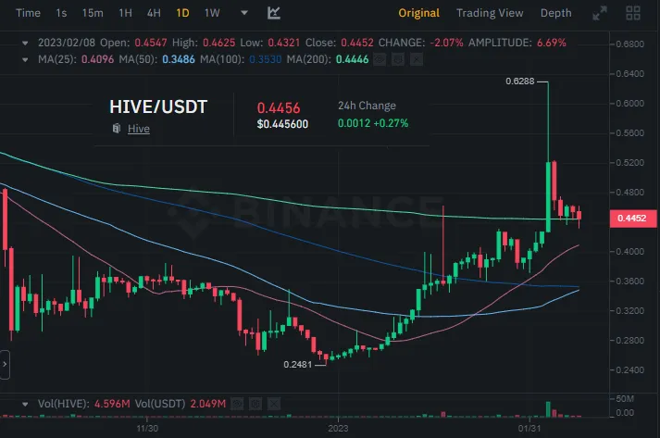Collapse the MA indicator row
This screenshot has height=438, width=660.
pyautogui.click(x=25, y=60)
